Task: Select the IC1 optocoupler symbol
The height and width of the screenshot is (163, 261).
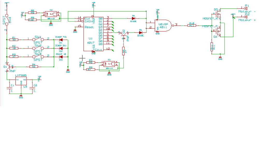Action: click(109, 64)
